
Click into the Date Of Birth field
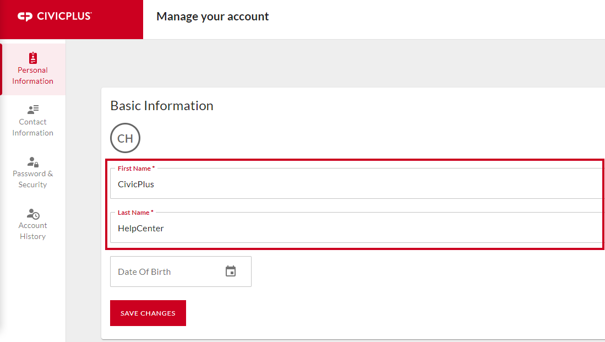[x=181, y=272]
